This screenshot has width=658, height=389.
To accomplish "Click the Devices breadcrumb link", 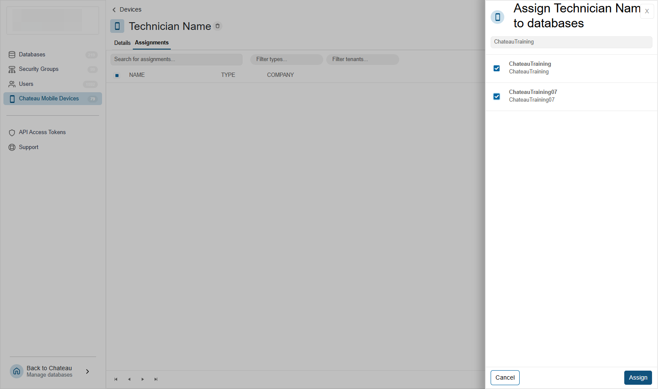I will point(130,9).
